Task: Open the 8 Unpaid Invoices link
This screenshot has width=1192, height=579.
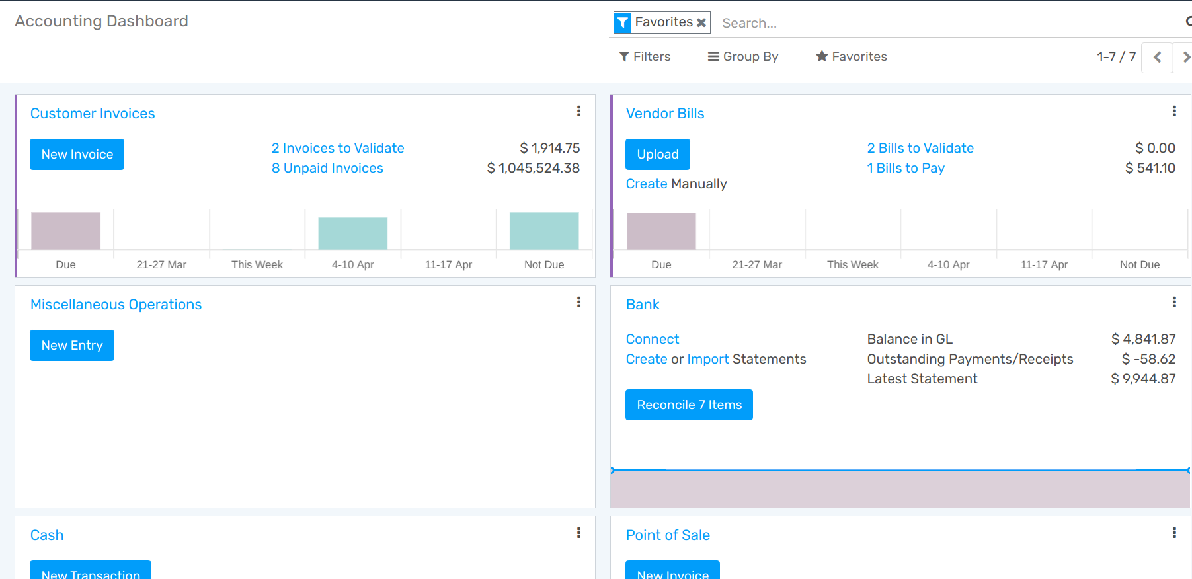Action: point(327,168)
